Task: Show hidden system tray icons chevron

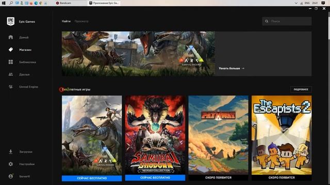Action: point(296,3)
